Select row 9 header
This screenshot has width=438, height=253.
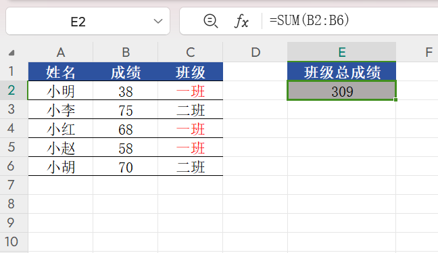click(14, 223)
